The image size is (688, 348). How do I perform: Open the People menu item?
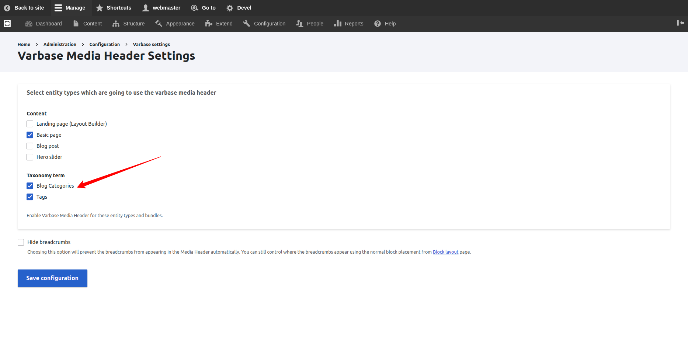(x=315, y=24)
